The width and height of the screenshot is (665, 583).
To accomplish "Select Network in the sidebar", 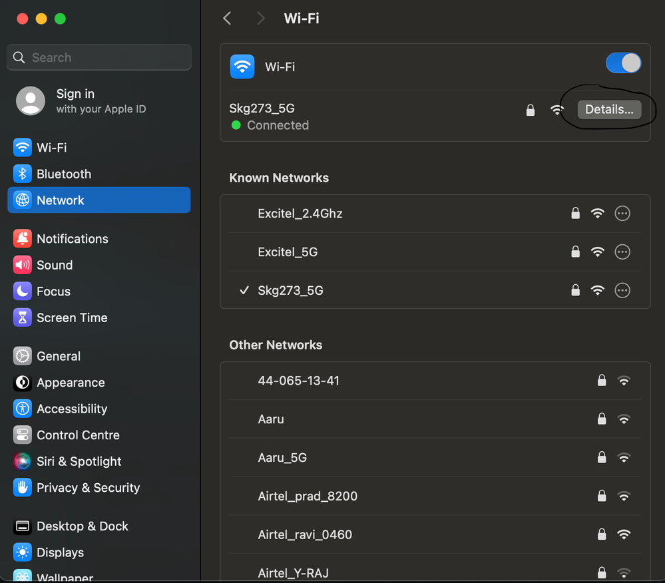I will (99, 200).
